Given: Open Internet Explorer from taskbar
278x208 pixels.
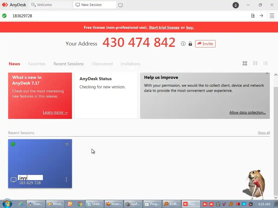Looking at the screenshot, I should [x=21, y=204].
